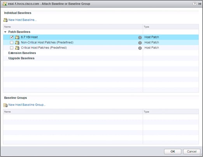Click the New Host Baseline Group... link
203x157 pixels.
(x=27, y=105)
